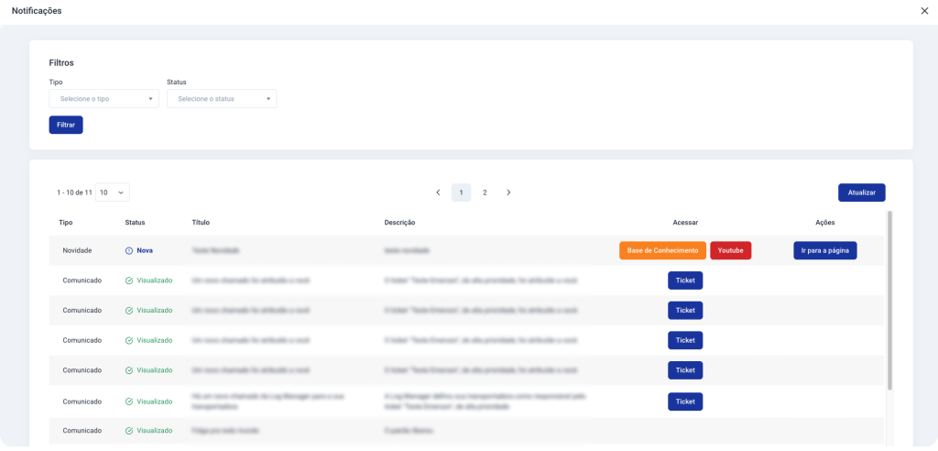
Task: Click the Atualizar button
Action: coord(861,192)
